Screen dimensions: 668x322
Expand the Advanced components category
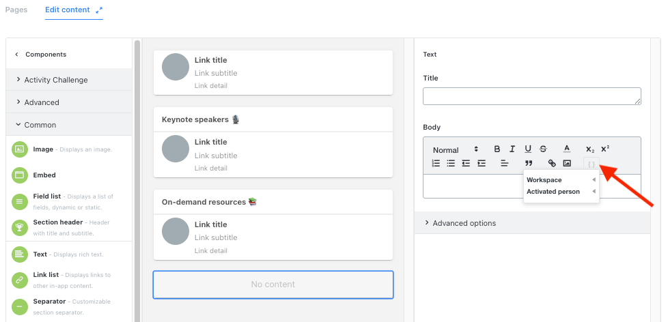coord(69,102)
